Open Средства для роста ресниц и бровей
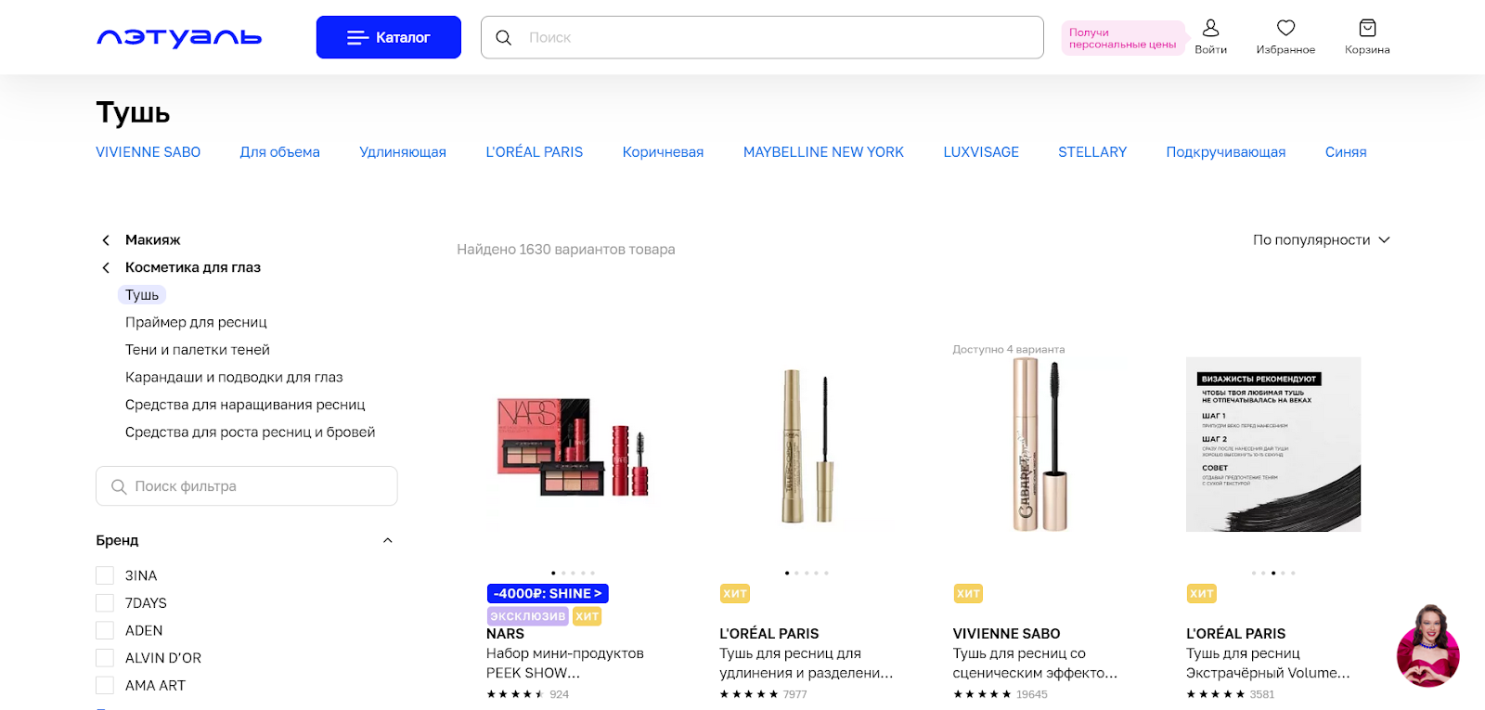 coord(251,432)
